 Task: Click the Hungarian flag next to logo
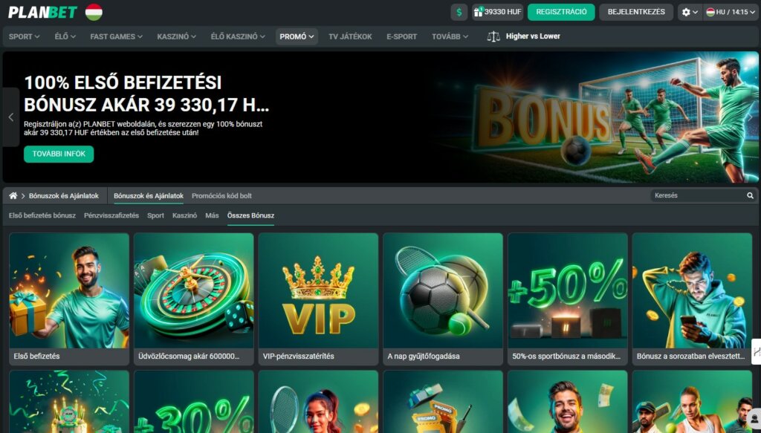coord(94,12)
